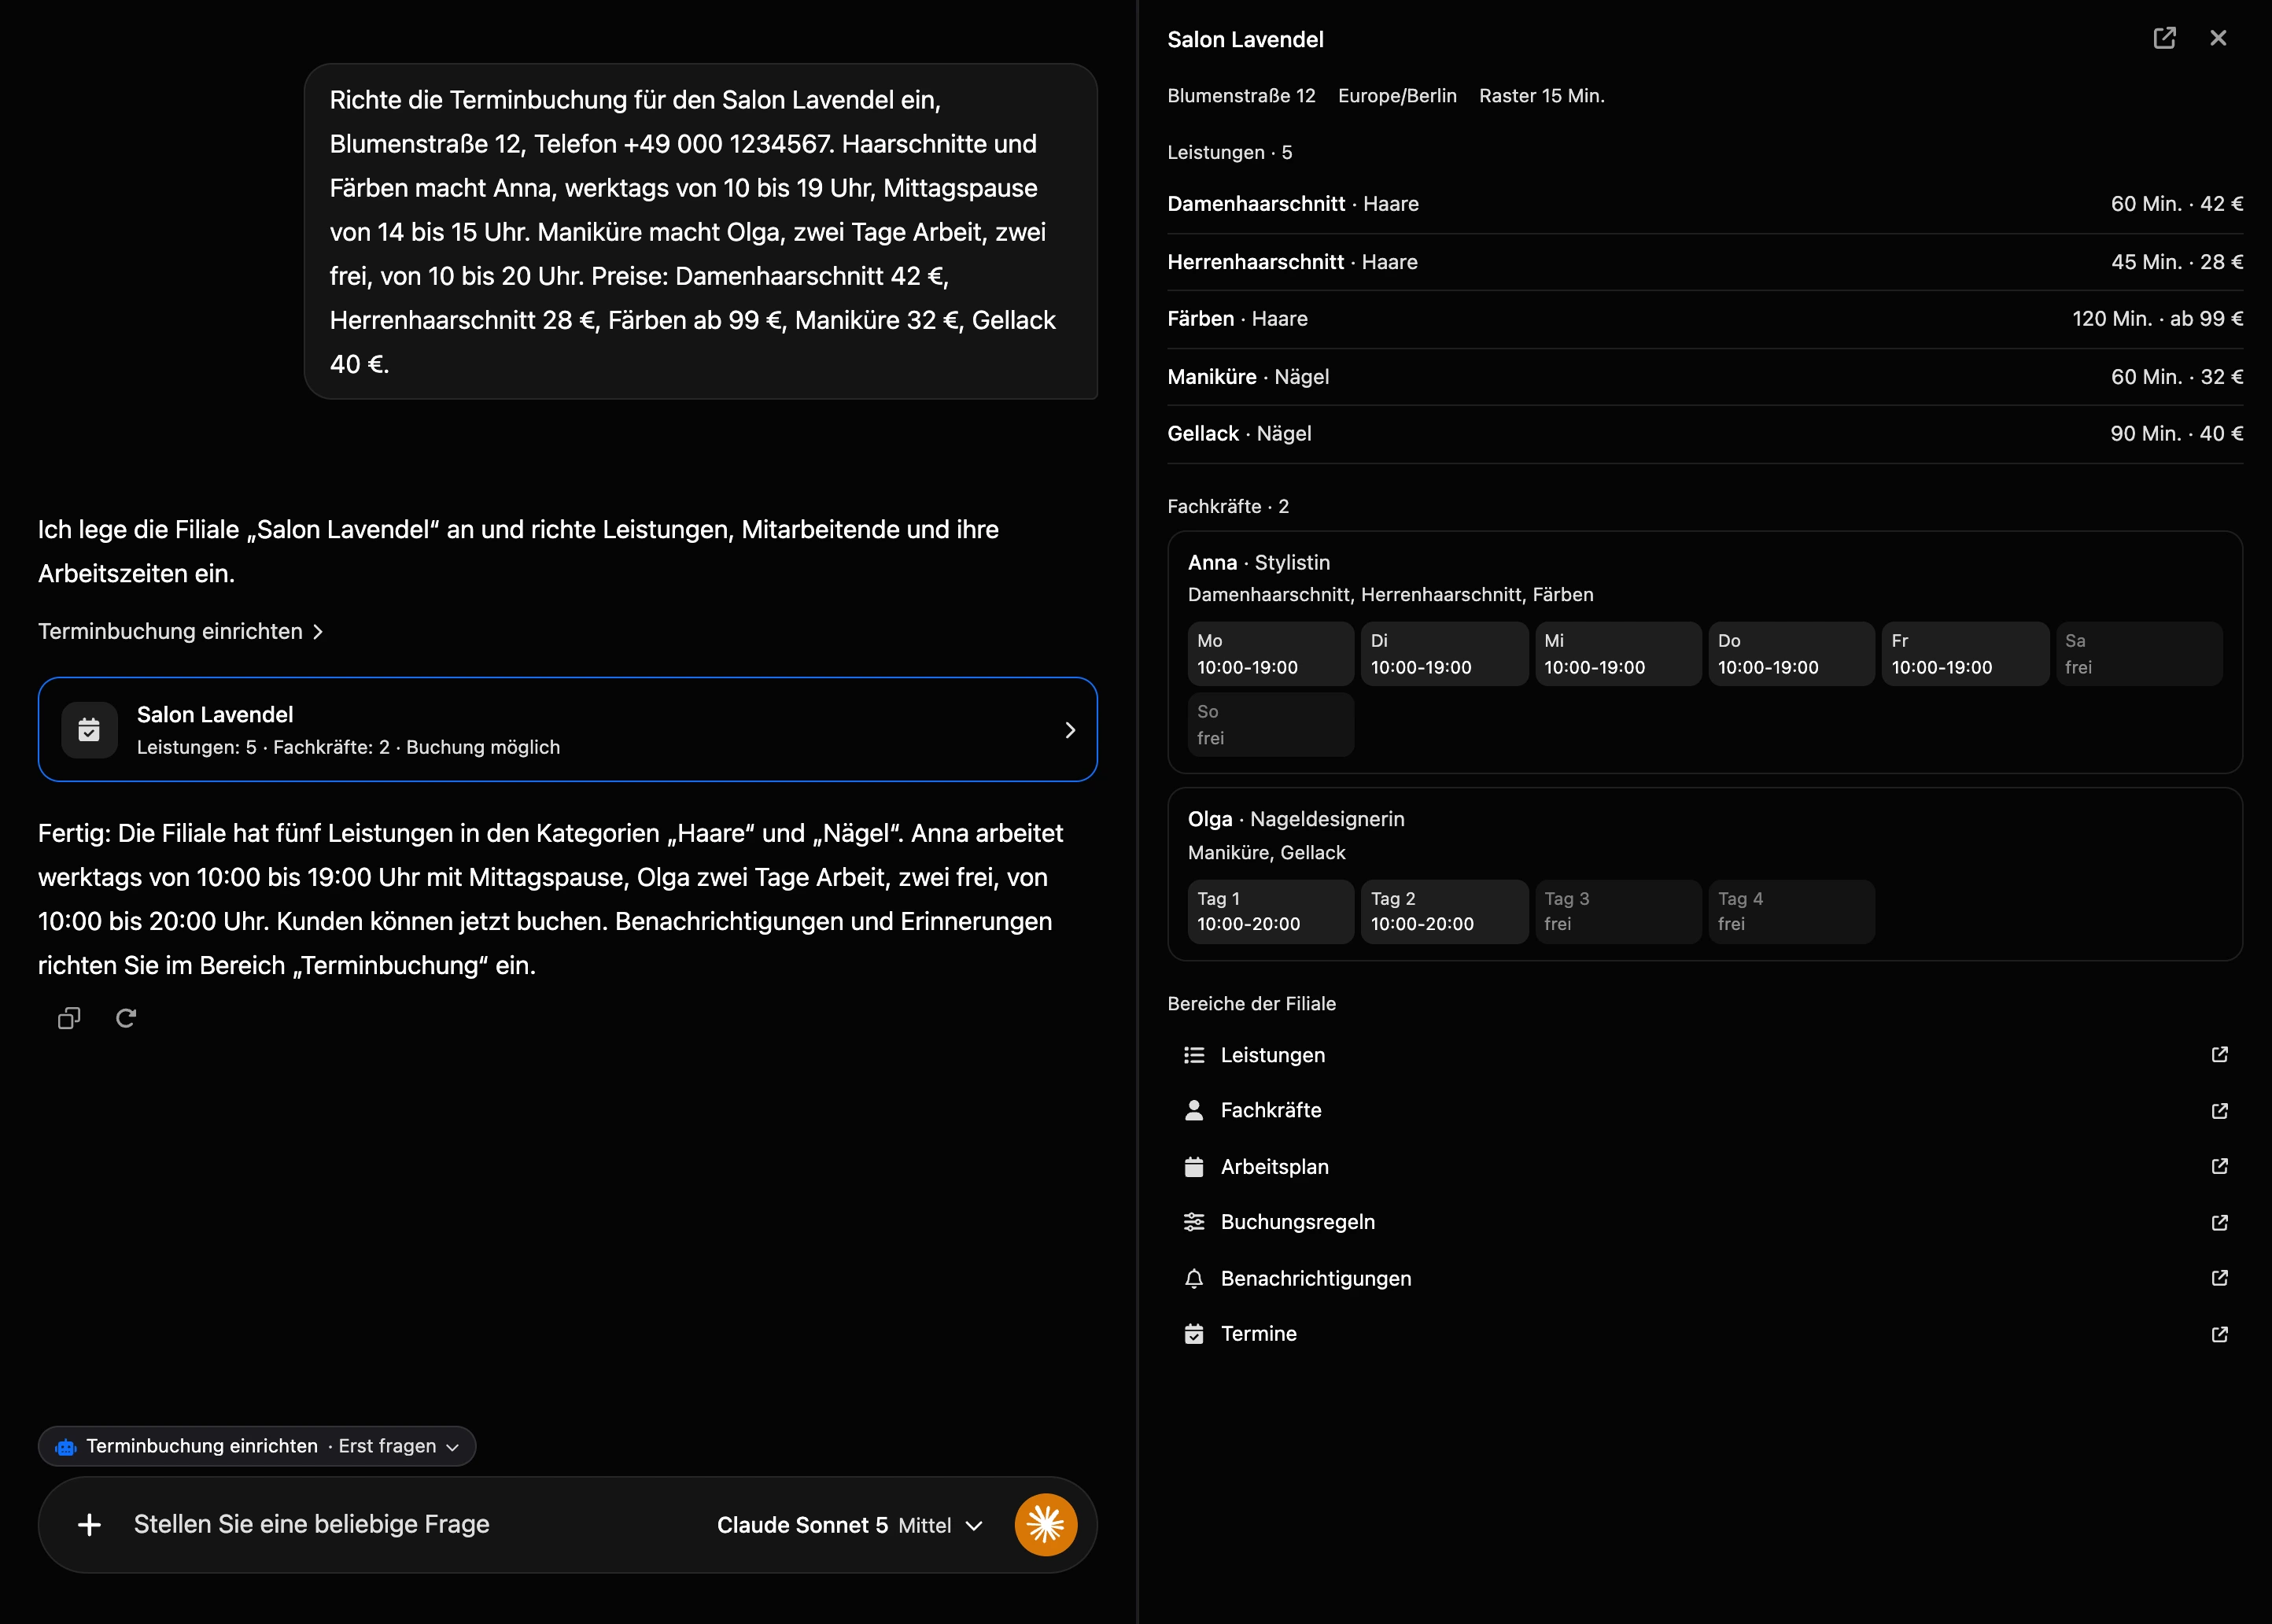Open Termine via external link icon
This screenshot has height=1624, width=2272.
tap(2219, 1334)
